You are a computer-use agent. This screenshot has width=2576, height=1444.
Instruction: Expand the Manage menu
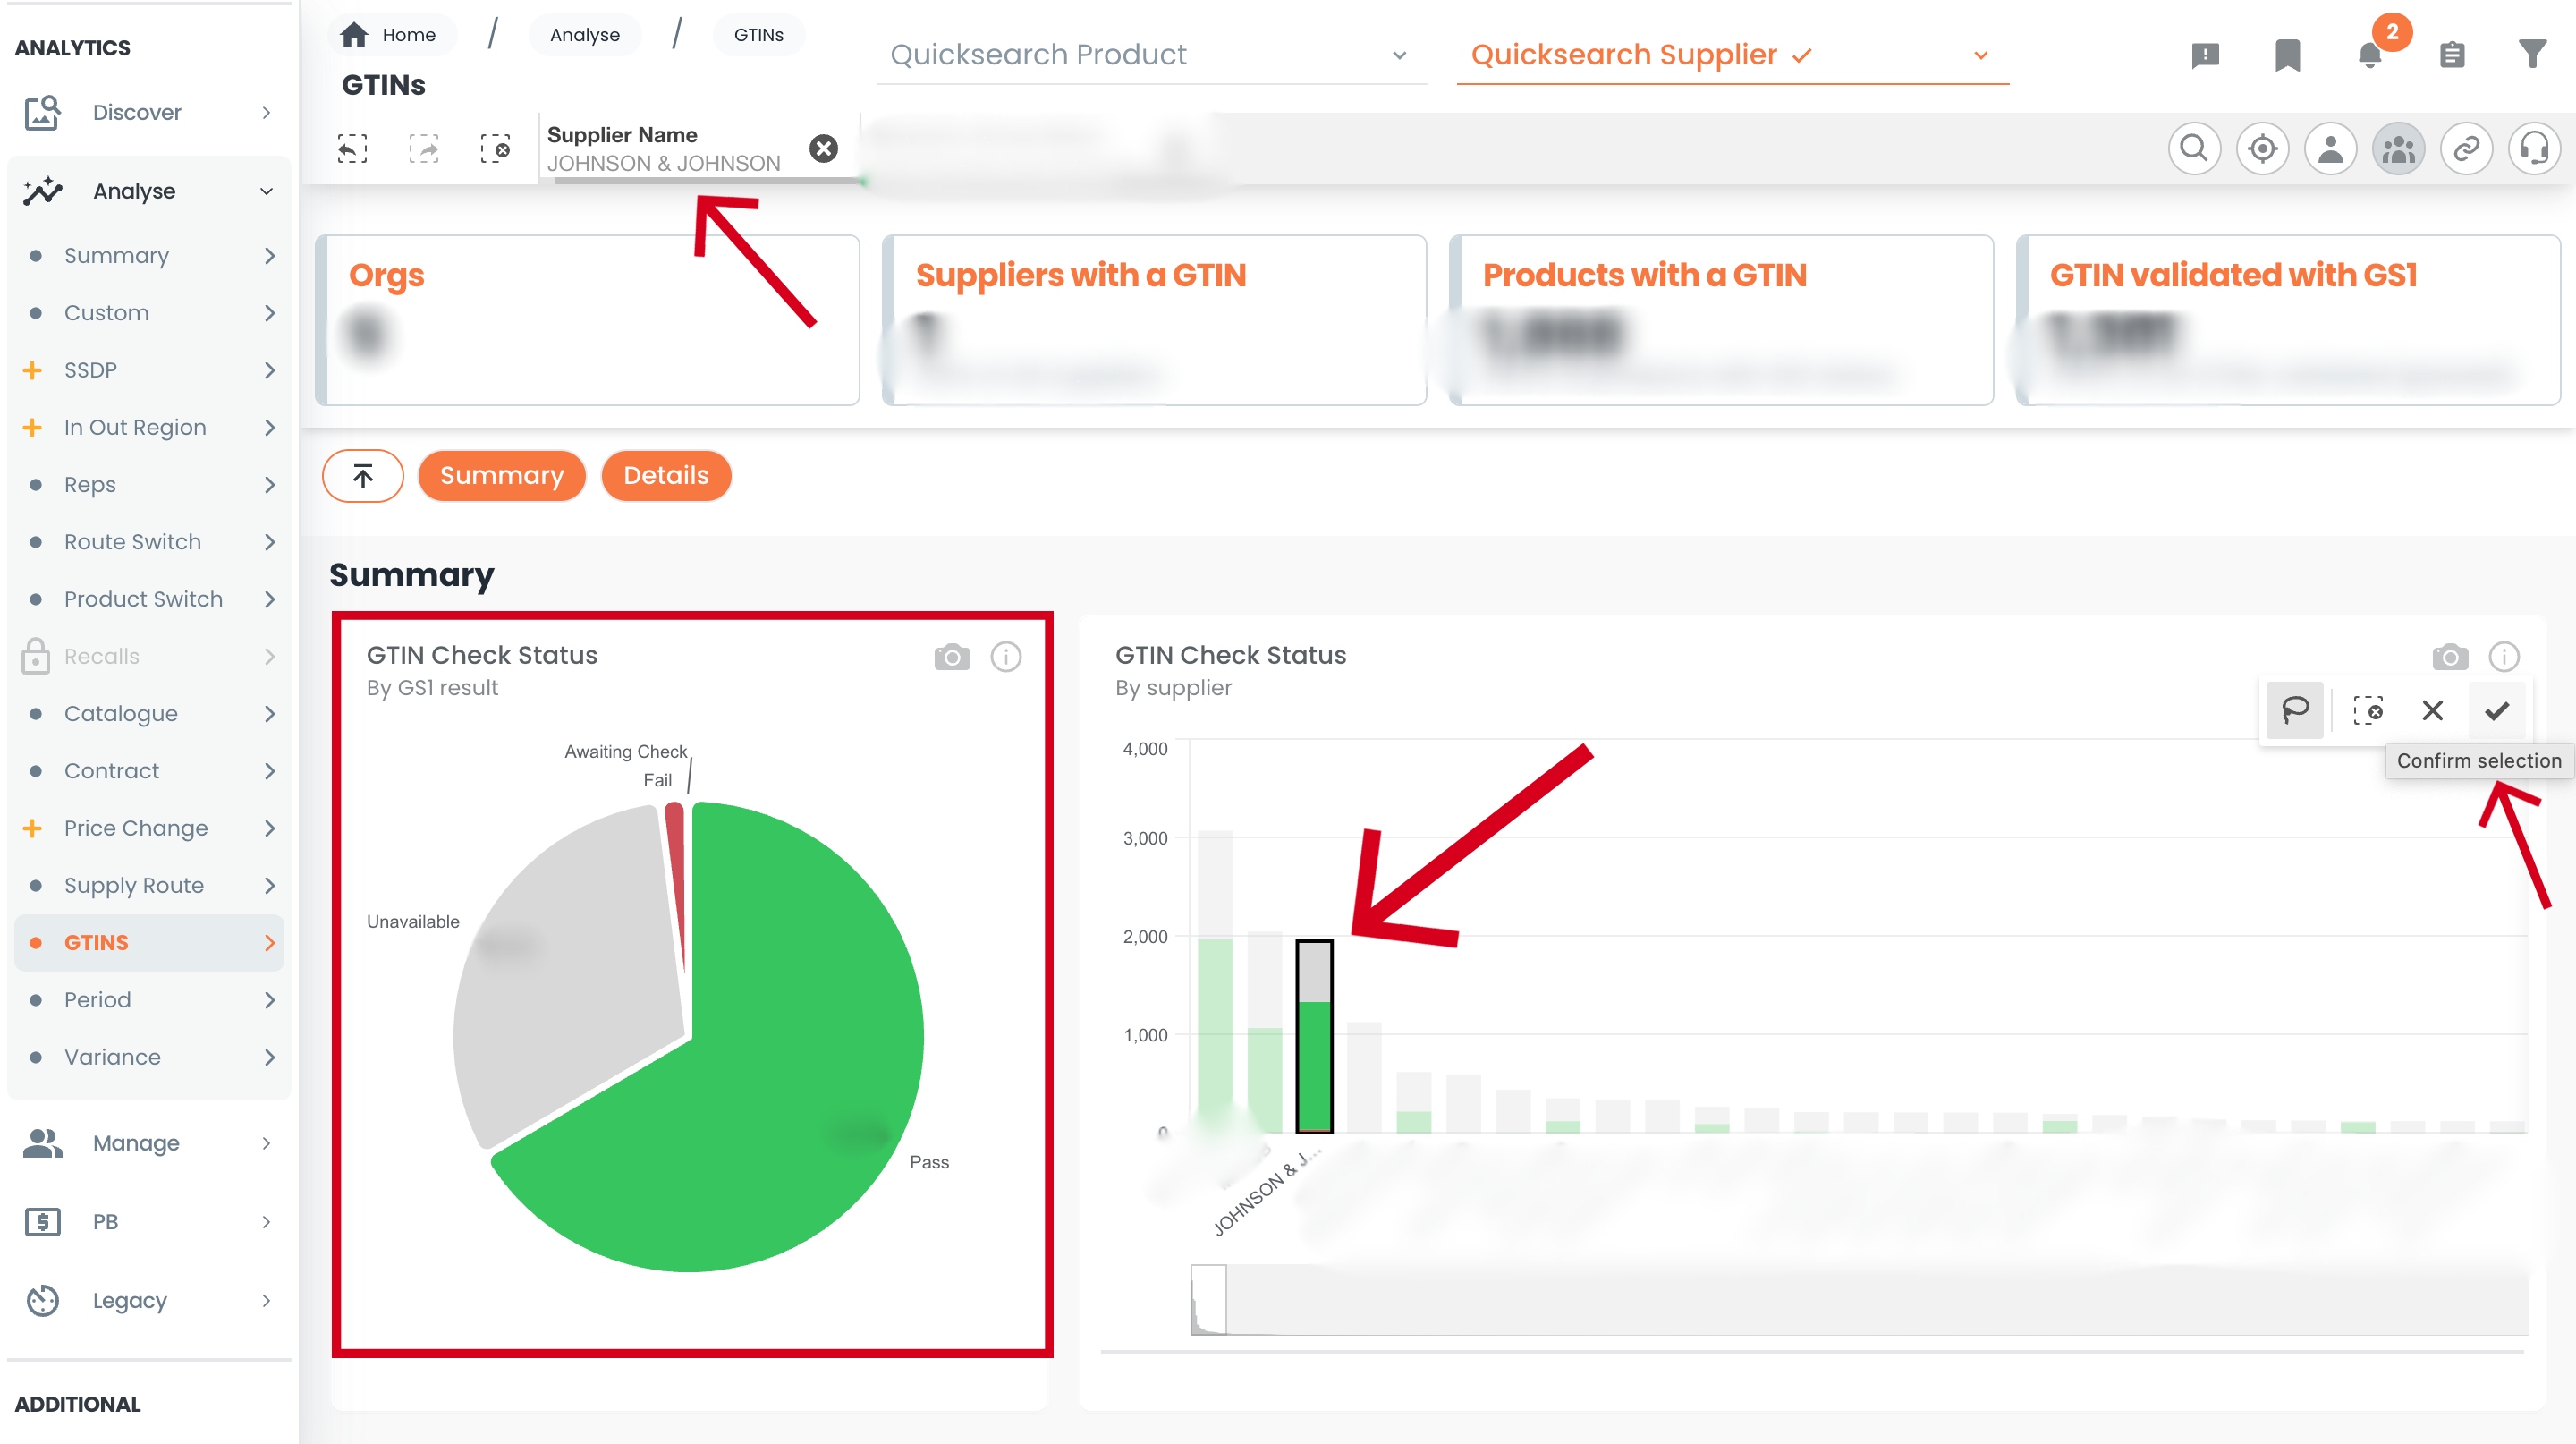148,1143
